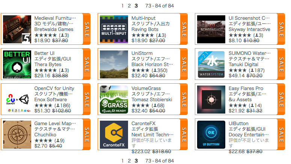Image resolution: width=291 pixels, height=164 pixels.
Task: Open the CaronteFX logo thumbnail
Action: point(114,134)
